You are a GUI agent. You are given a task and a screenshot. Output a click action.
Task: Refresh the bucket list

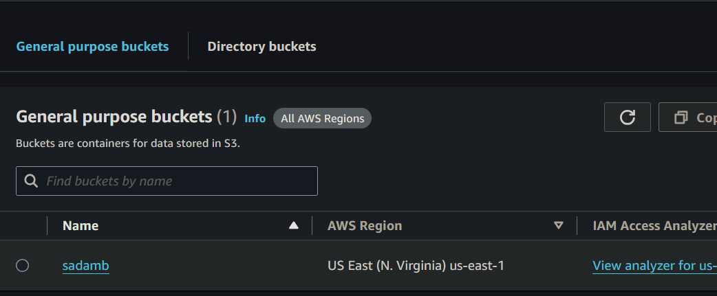[627, 117]
